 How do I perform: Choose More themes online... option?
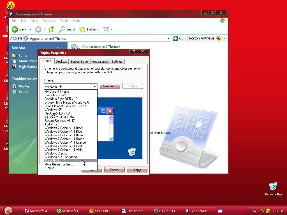click(x=70, y=164)
